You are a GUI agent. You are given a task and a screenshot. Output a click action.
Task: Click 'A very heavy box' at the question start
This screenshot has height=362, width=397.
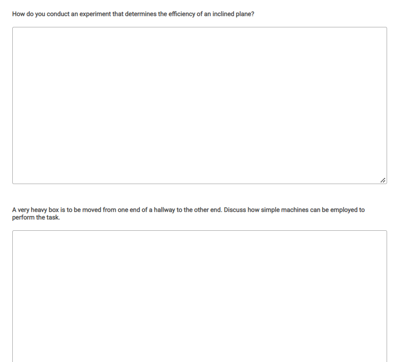35,210
